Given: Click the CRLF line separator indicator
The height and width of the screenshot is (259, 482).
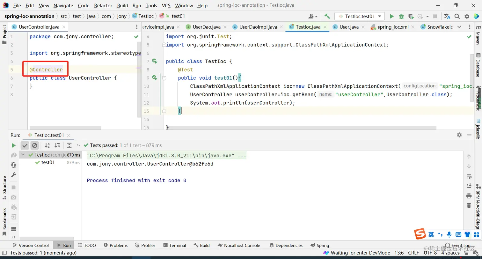Looking at the screenshot, I should tap(413, 253).
